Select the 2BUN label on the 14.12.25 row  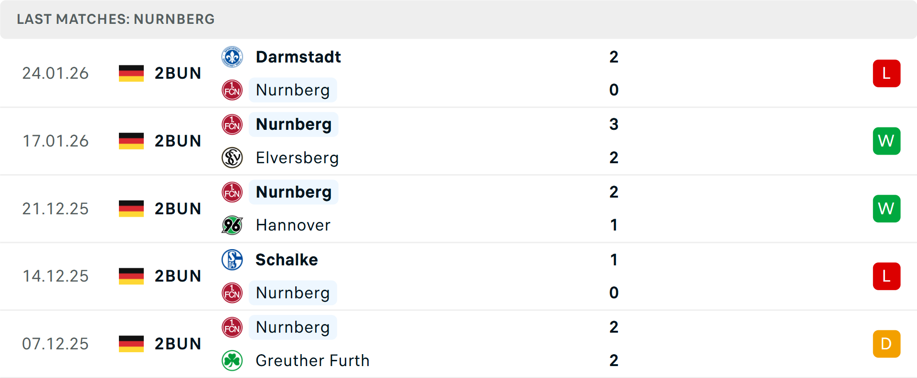click(178, 275)
